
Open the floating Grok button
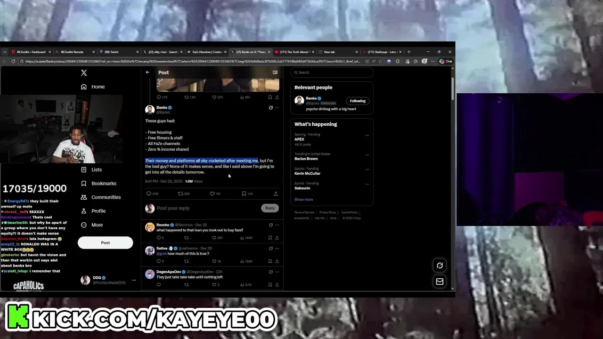coord(440,266)
